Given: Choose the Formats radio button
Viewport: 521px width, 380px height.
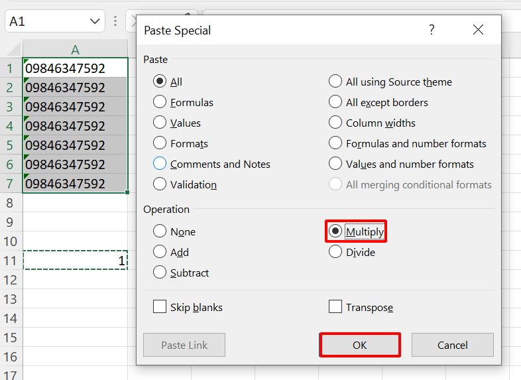Looking at the screenshot, I should 160,143.
